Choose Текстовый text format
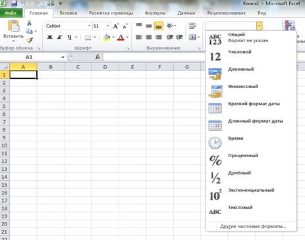This screenshot has height=240, width=305. (x=250, y=212)
